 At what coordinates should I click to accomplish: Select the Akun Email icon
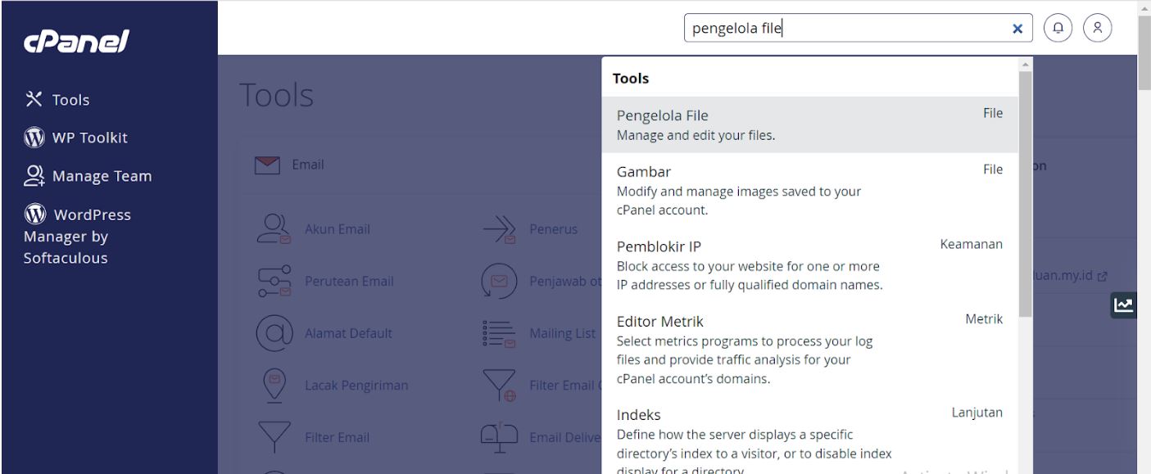[x=273, y=229]
